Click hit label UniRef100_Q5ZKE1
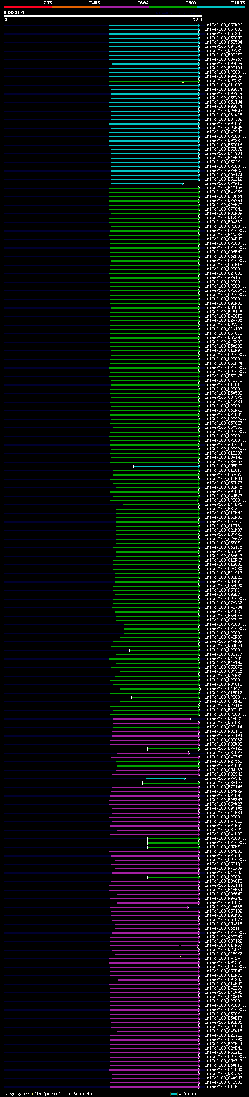The height and width of the screenshot is (1097, 249). 223,847
